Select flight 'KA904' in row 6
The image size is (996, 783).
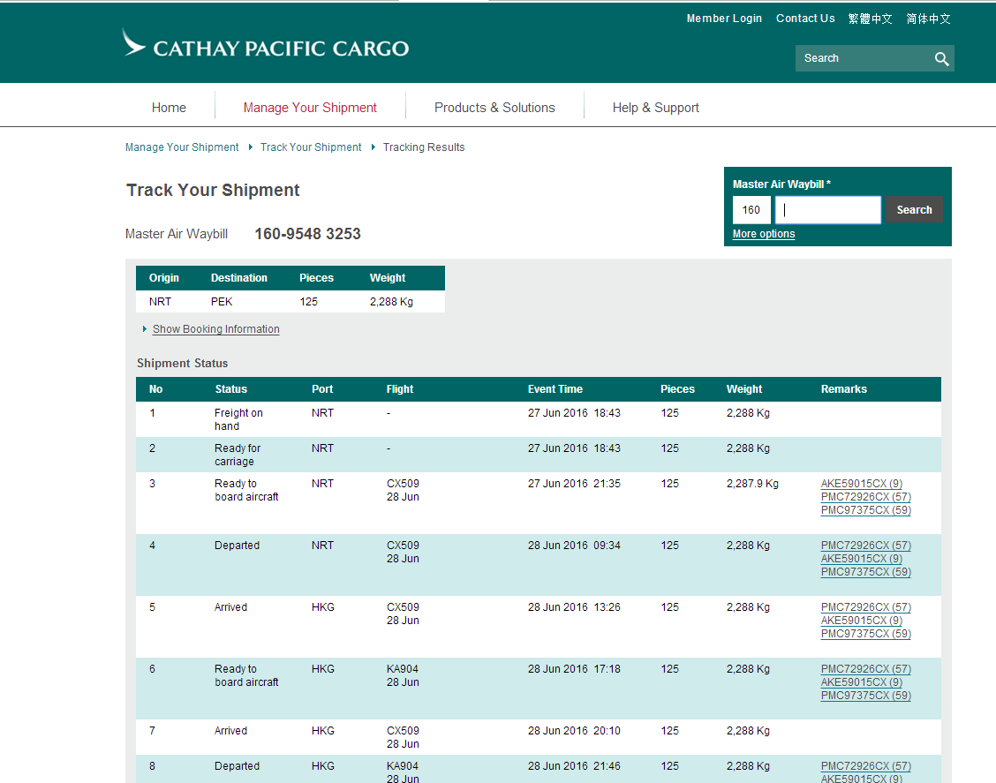pyautogui.click(x=403, y=669)
